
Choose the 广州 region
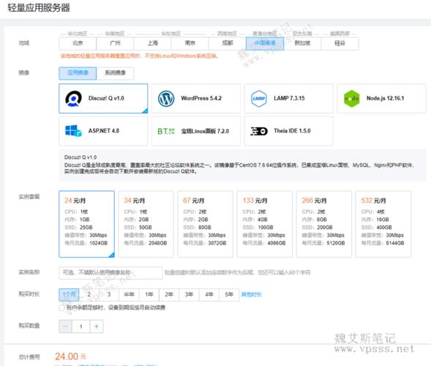tap(115, 43)
